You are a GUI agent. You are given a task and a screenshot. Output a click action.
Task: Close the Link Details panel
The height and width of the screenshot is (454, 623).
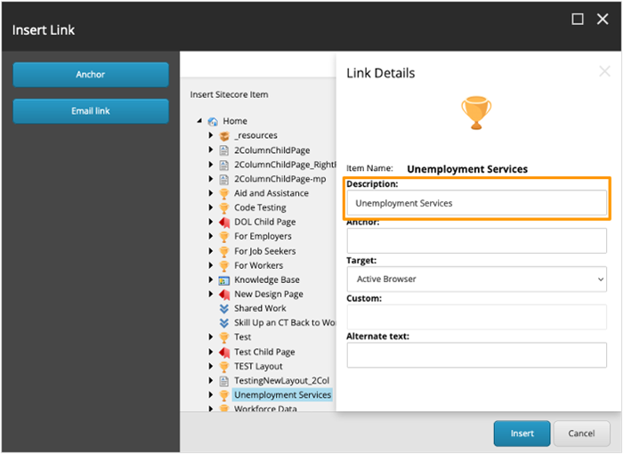(x=605, y=72)
